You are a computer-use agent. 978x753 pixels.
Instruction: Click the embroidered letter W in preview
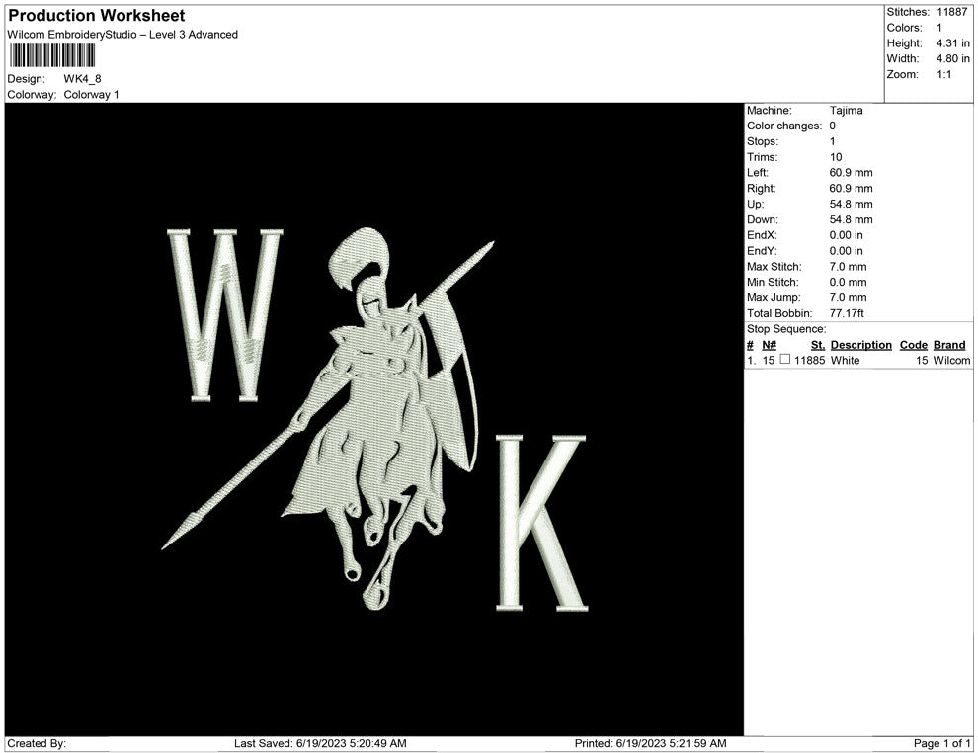(x=224, y=314)
